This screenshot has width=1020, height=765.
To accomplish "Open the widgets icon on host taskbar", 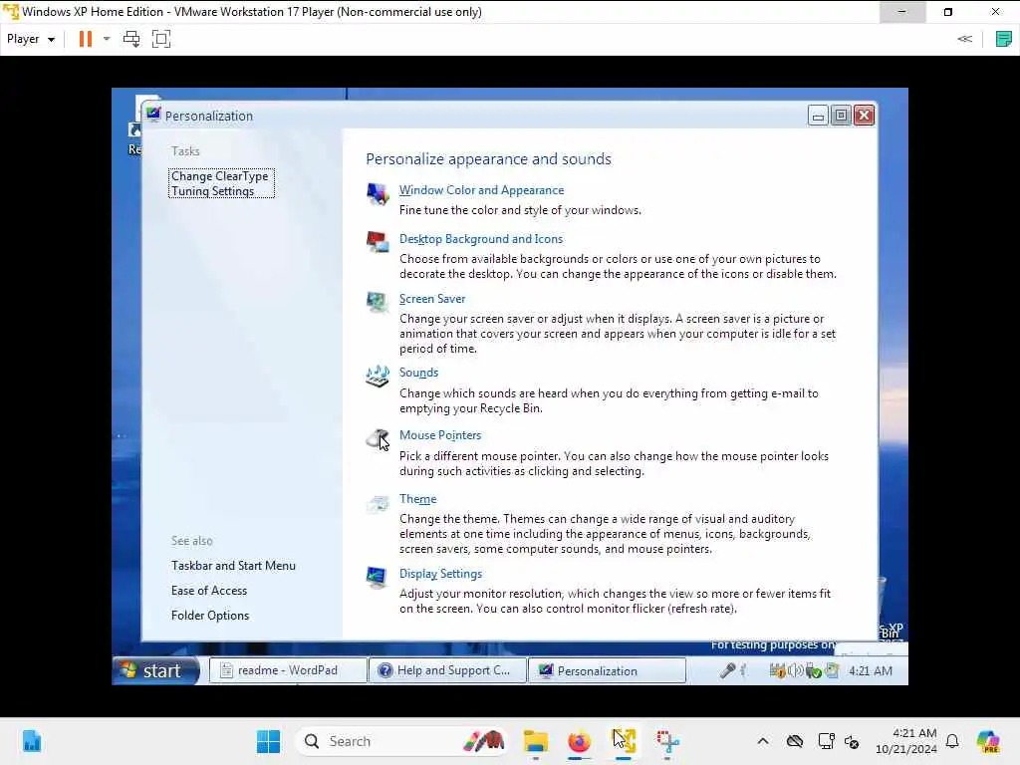I will pyautogui.click(x=31, y=741).
